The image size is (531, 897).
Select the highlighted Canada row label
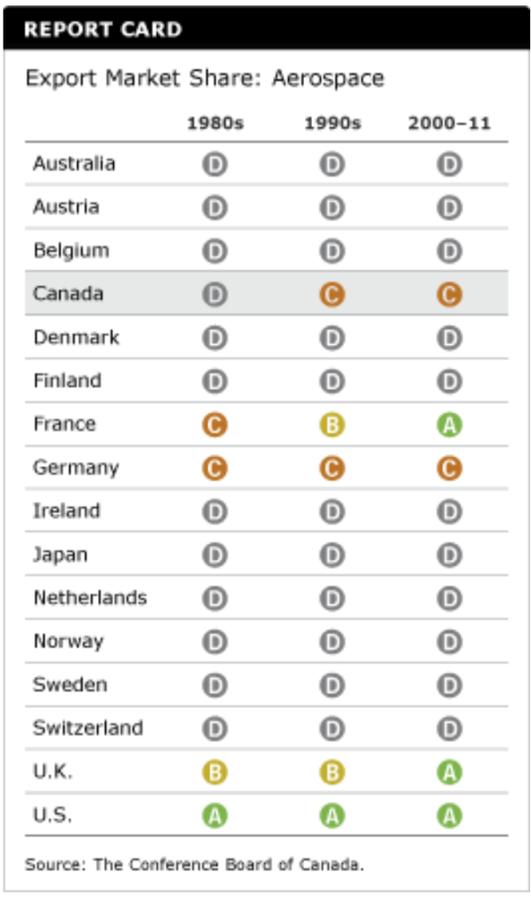tap(68, 293)
